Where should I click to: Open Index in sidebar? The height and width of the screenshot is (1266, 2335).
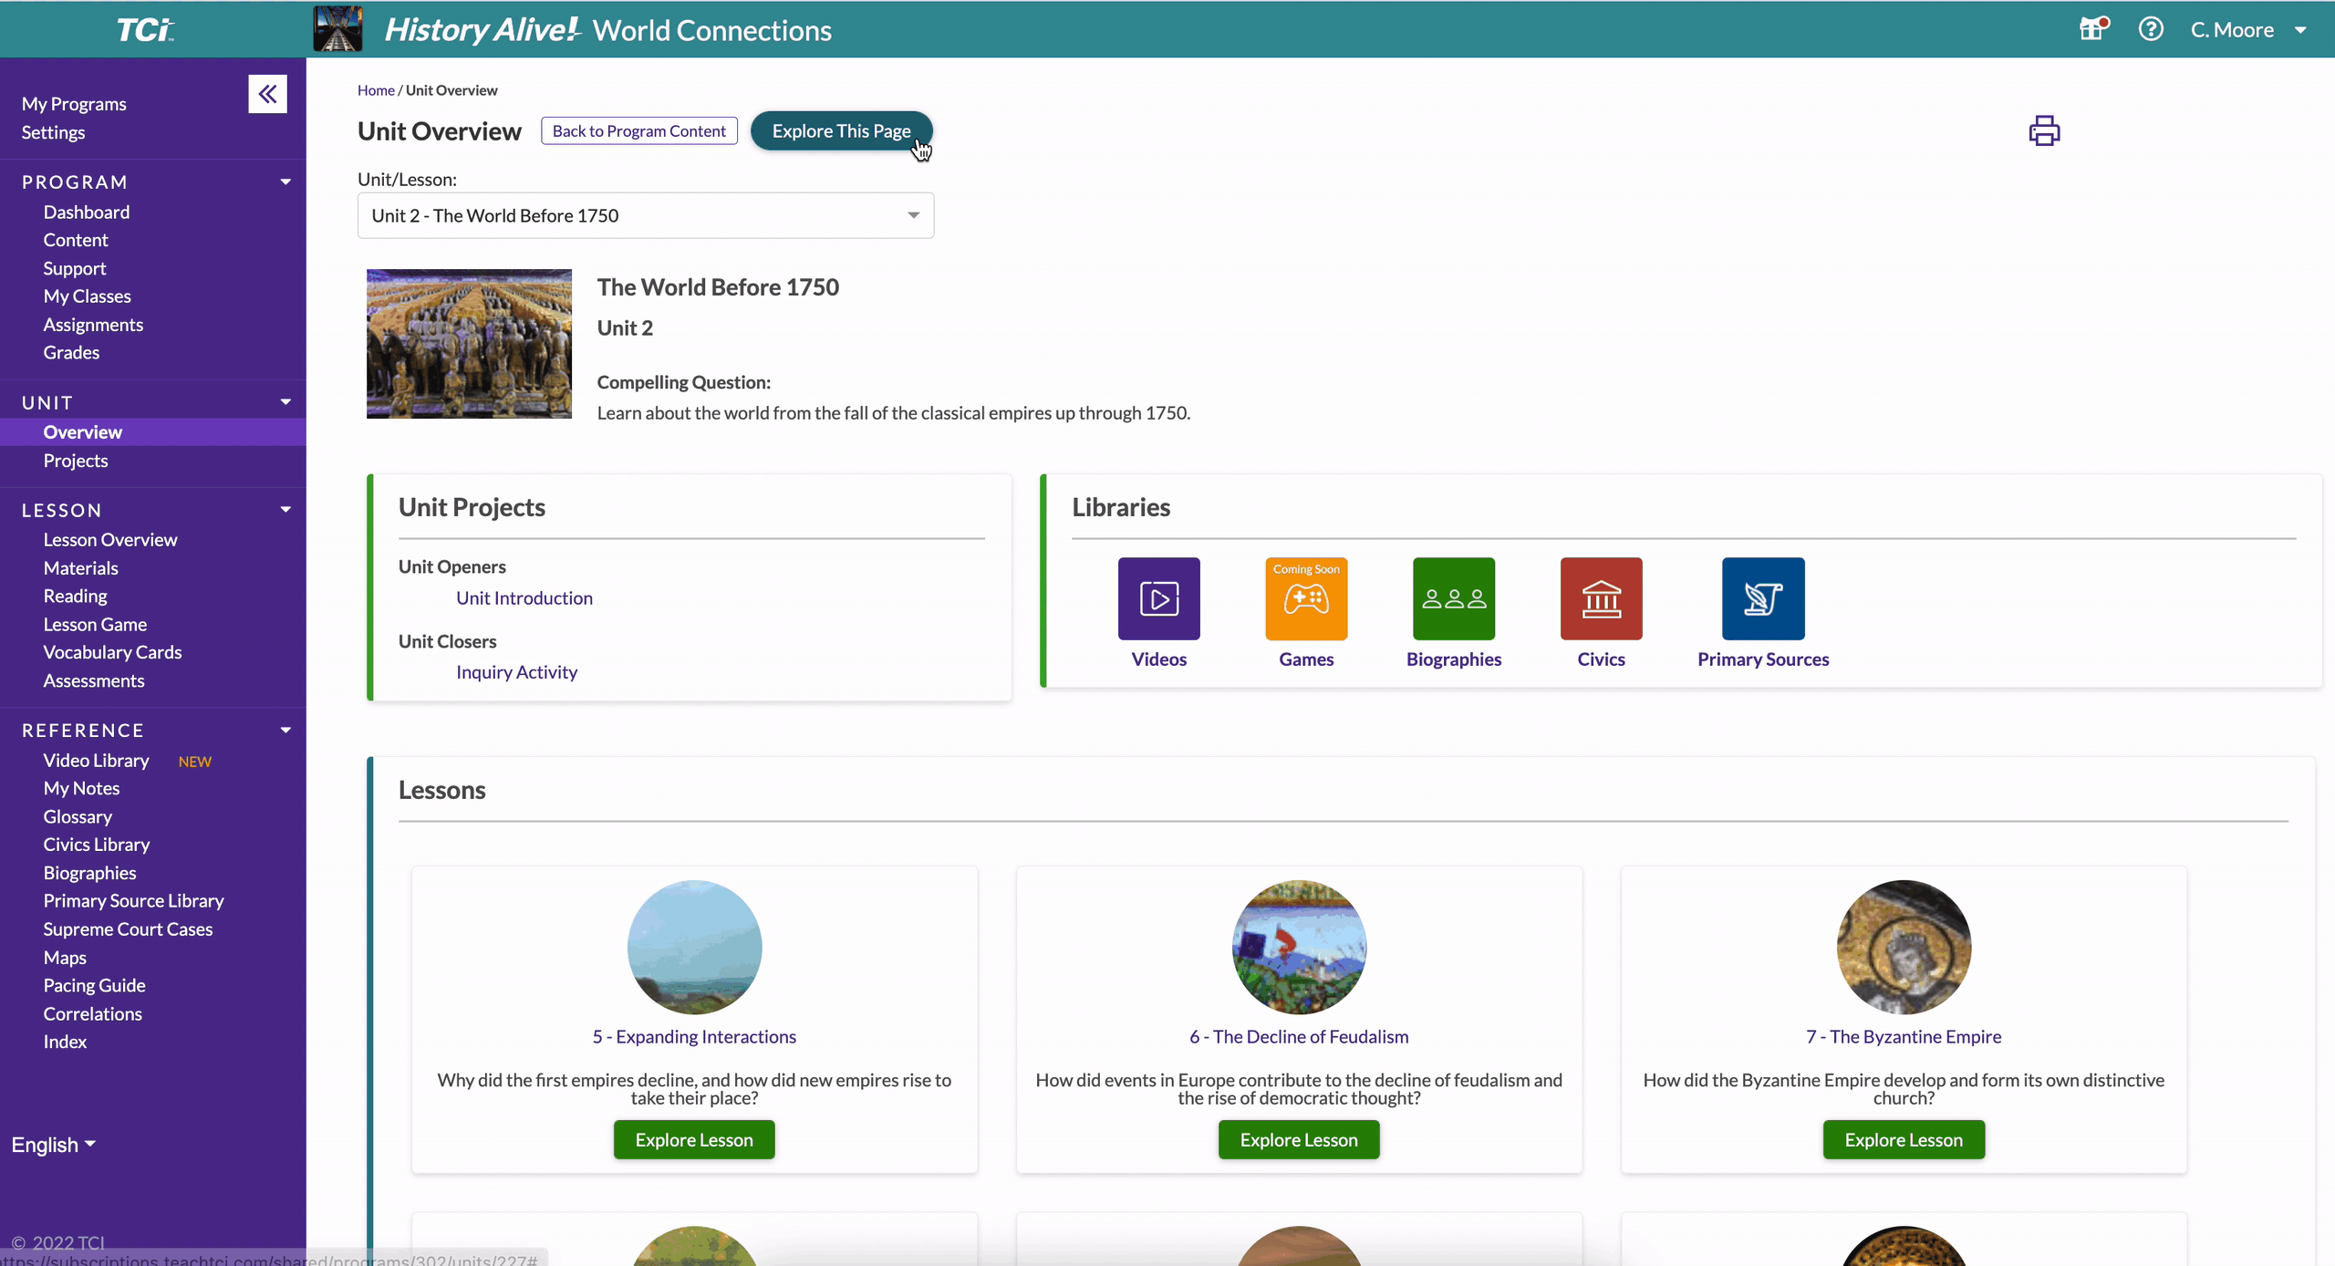tap(65, 1042)
